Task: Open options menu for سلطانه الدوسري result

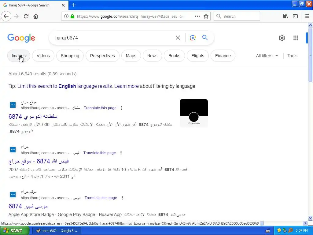Action: [x=122, y=108]
